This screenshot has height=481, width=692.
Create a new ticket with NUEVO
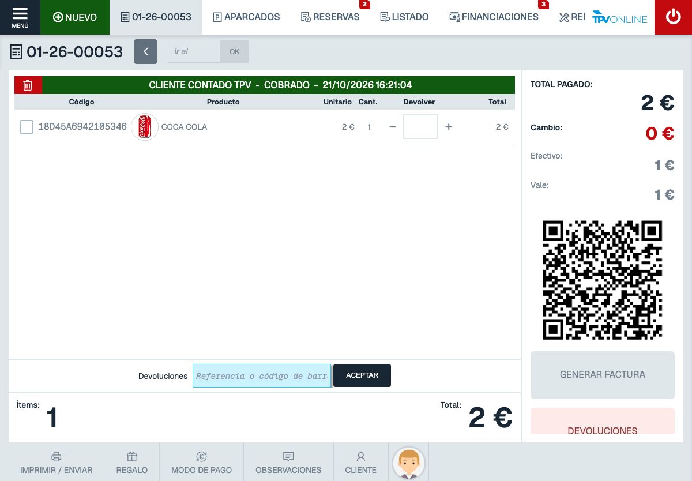[75, 17]
